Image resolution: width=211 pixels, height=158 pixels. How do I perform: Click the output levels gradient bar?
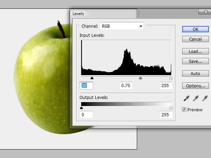click(126, 104)
